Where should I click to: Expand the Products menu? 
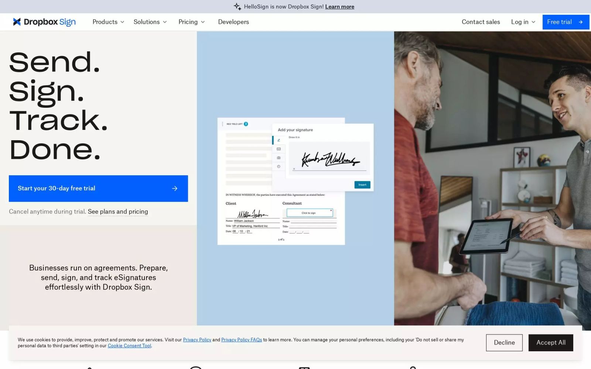(x=108, y=22)
